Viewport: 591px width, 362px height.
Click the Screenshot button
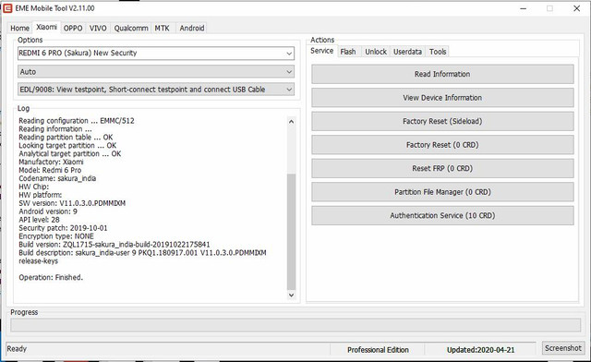click(562, 348)
